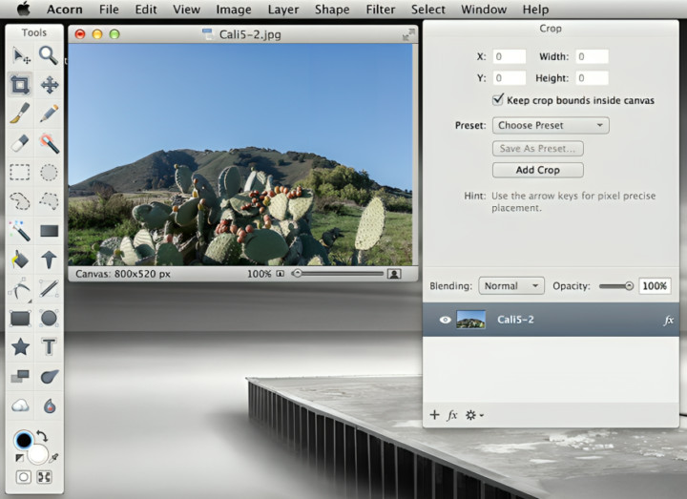
Task: Expand the layer gear options menu
Action: 474,415
